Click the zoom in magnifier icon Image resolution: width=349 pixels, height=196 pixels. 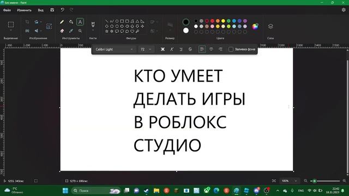(344, 181)
